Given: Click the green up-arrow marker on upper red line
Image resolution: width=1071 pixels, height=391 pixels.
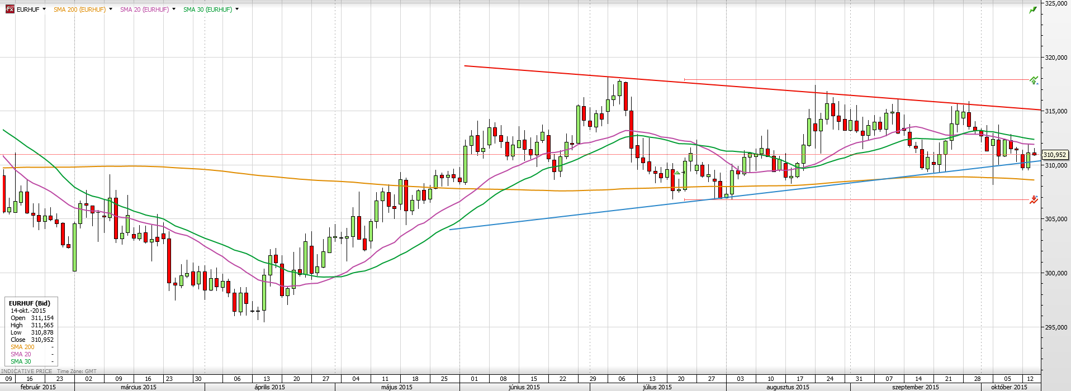Looking at the screenshot, I should coord(1034,80).
